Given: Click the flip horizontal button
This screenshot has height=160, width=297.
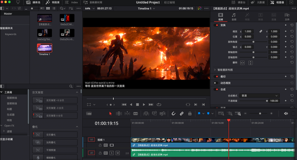Looking at the screenshot, I should point(242,63).
